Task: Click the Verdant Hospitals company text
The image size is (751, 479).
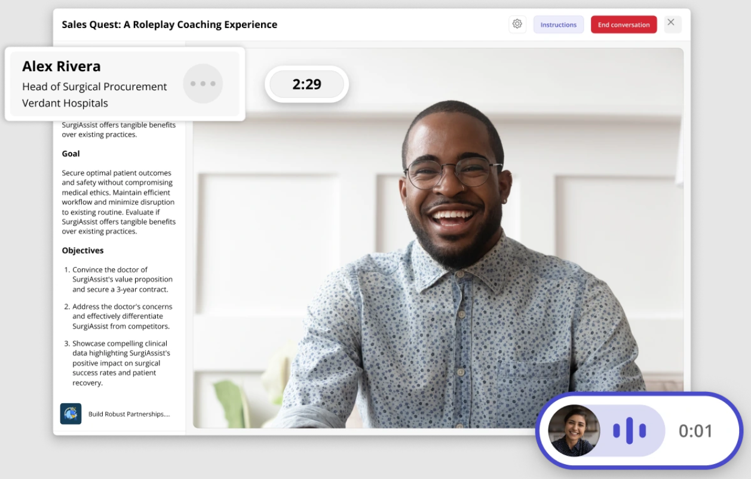Action: click(x=65, y=103)
